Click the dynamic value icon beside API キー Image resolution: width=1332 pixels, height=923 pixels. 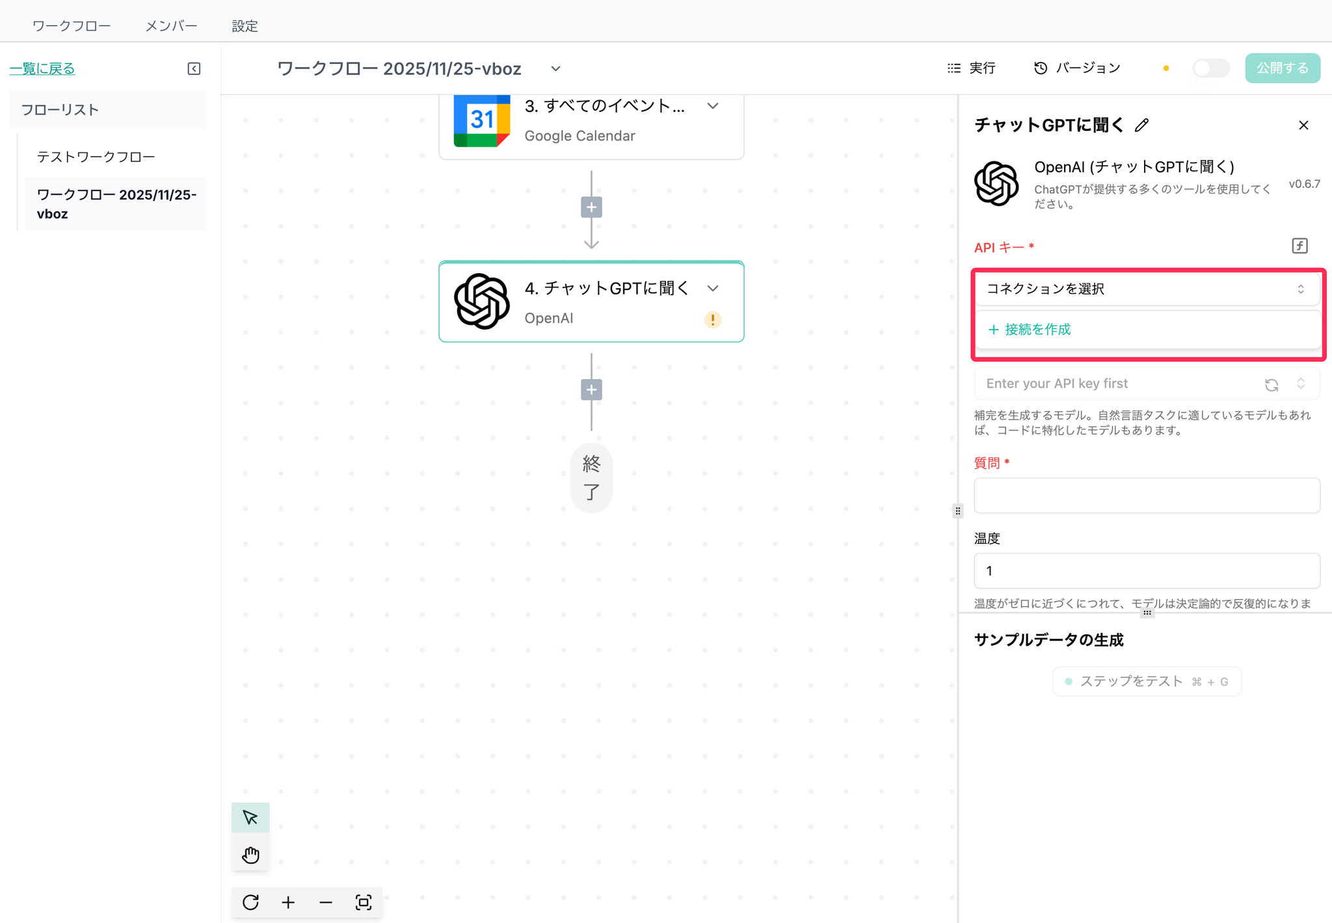pos(1299,246)
